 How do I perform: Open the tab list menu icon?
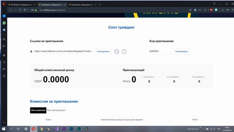[x=214, y=4]
